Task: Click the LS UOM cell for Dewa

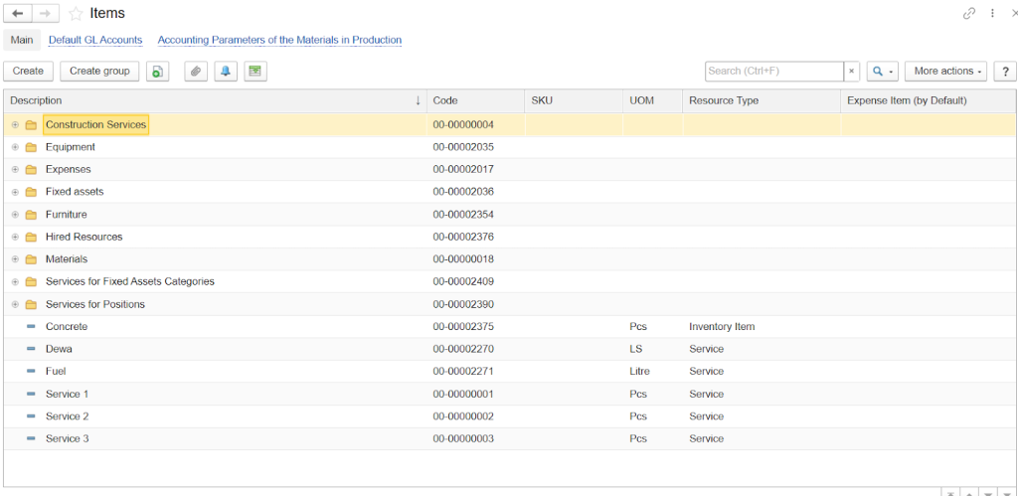Action: [635, 349]
